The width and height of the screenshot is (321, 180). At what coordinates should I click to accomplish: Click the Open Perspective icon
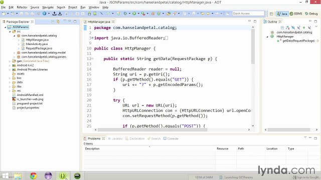coord(271,13)
